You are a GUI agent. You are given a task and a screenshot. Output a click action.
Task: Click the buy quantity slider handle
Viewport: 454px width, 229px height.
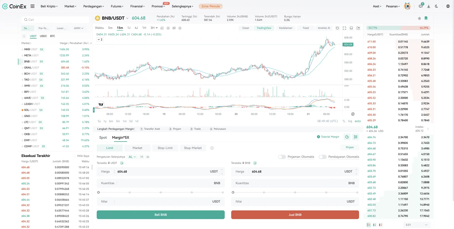pyautogui.click(x=98, y=192)
